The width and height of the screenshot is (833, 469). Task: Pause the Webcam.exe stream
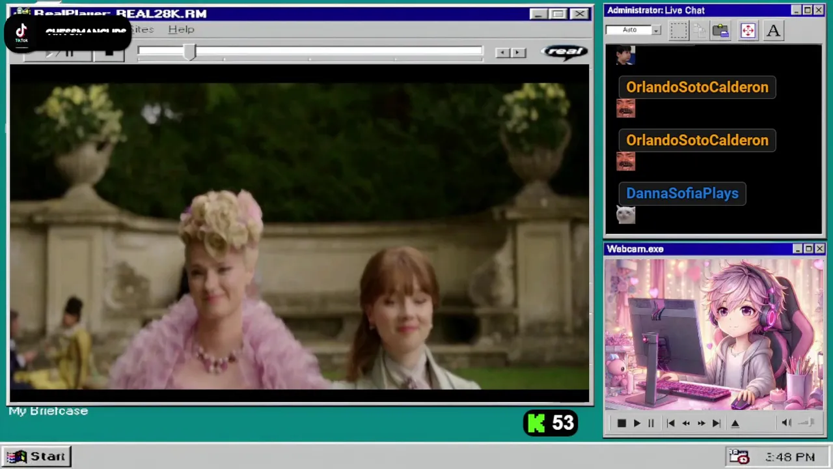[651, 423]
